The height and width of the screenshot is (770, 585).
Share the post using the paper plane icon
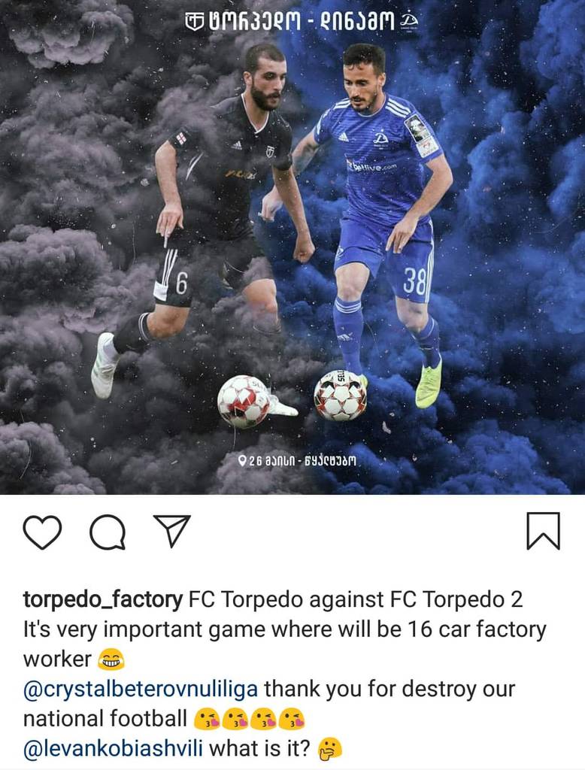(x=171, y=530)
